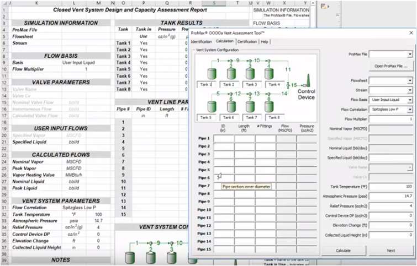Click the Pipe 1 ID cell
The height and width of the screenshot is (266, 417).
pyautogui.click(x=224, y=138)
